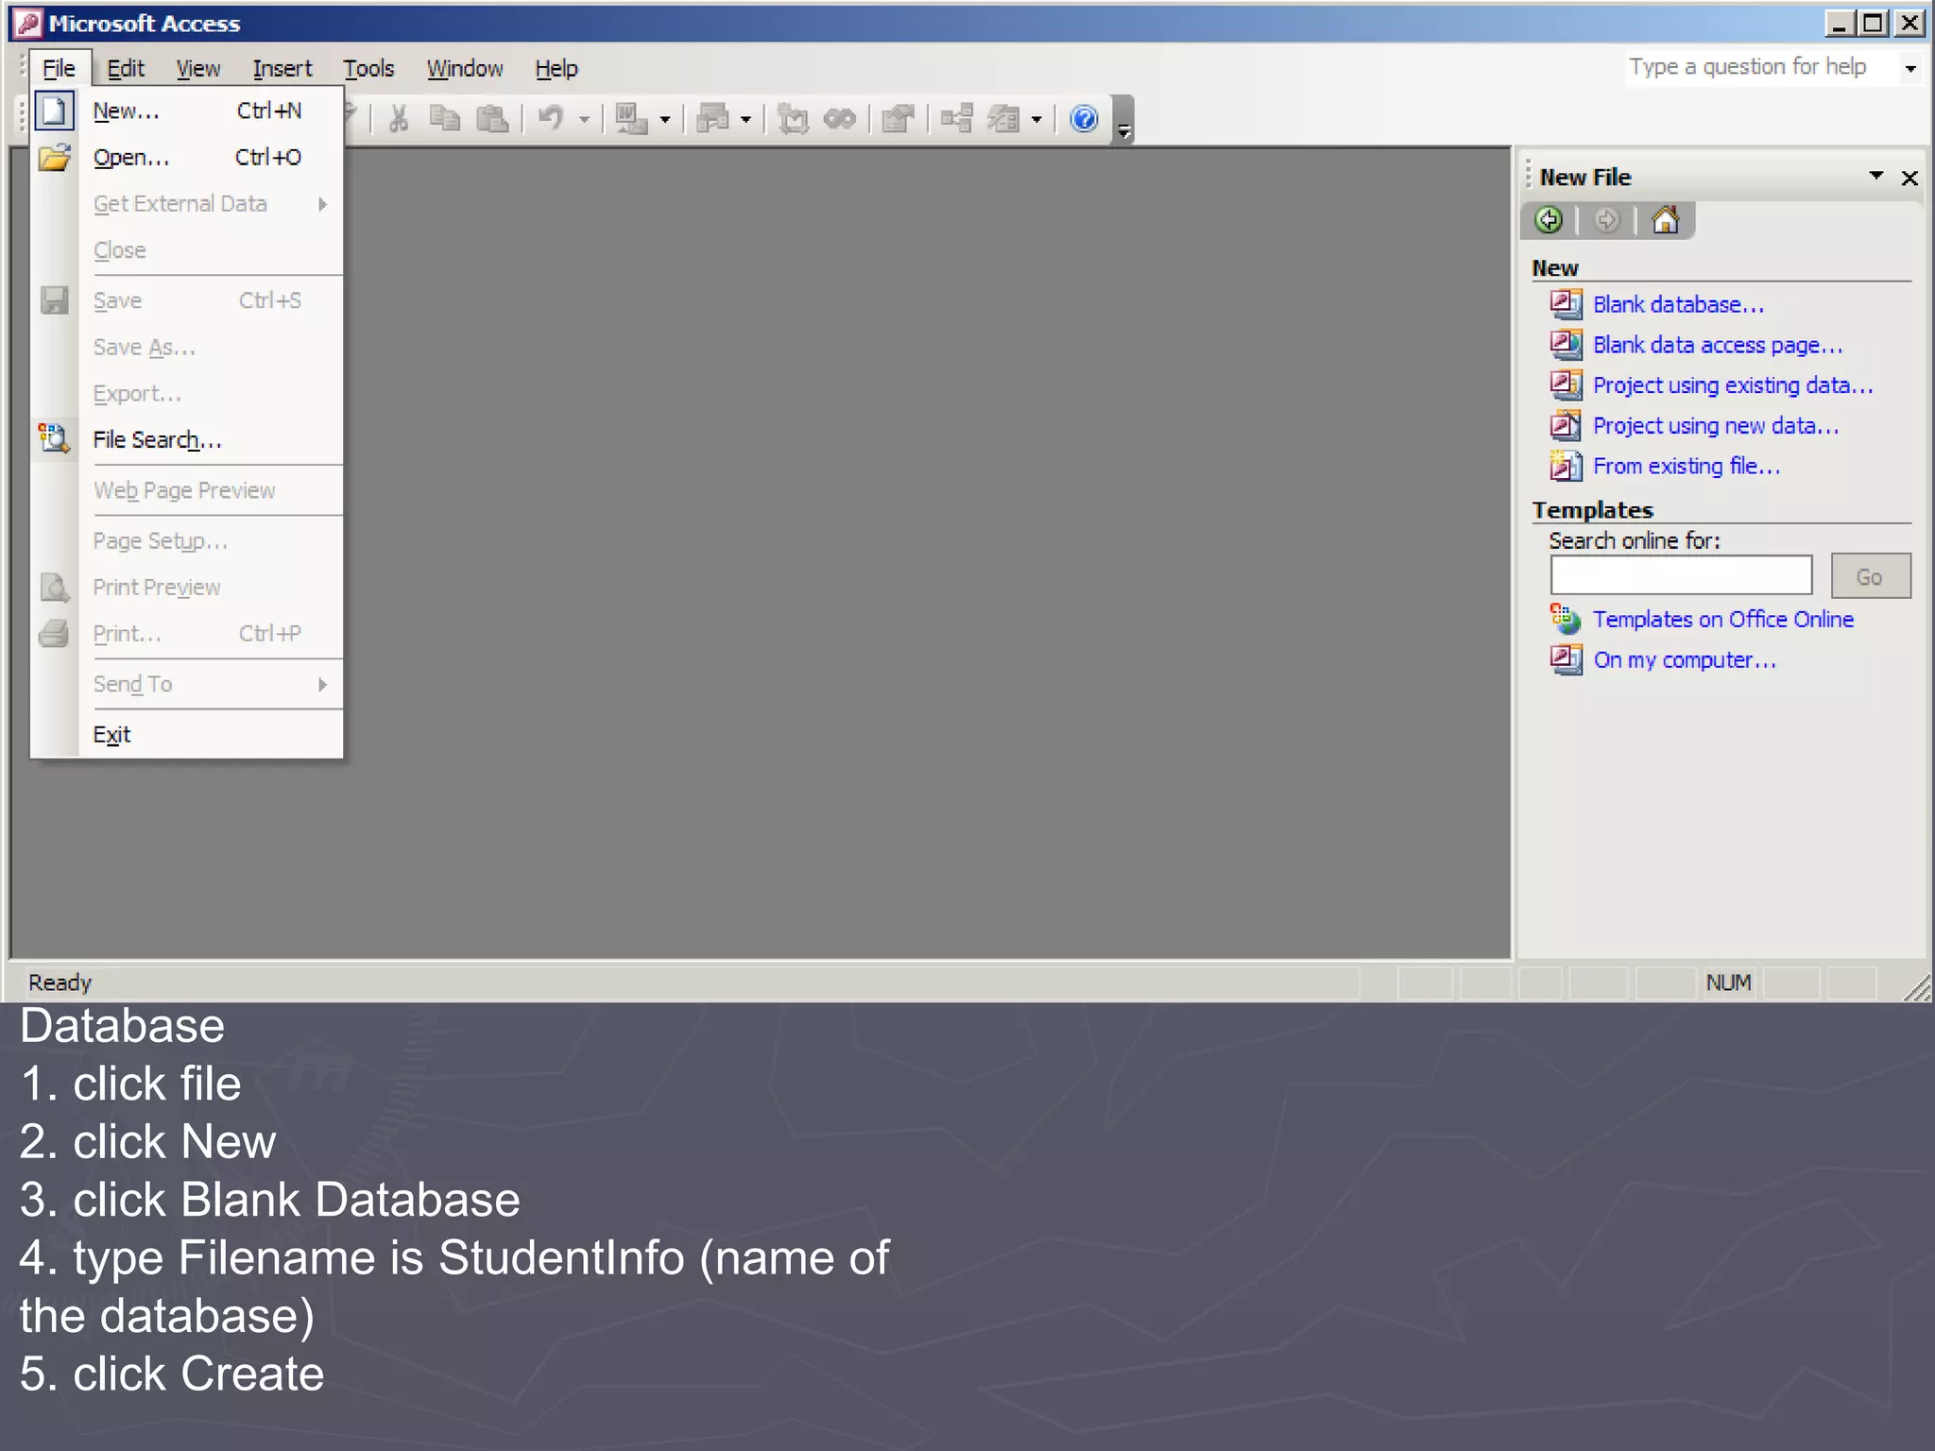Screen dimensions: 1935x1451
Task: Click the green Back arrow in task pane
Action: pos(1549,221)
